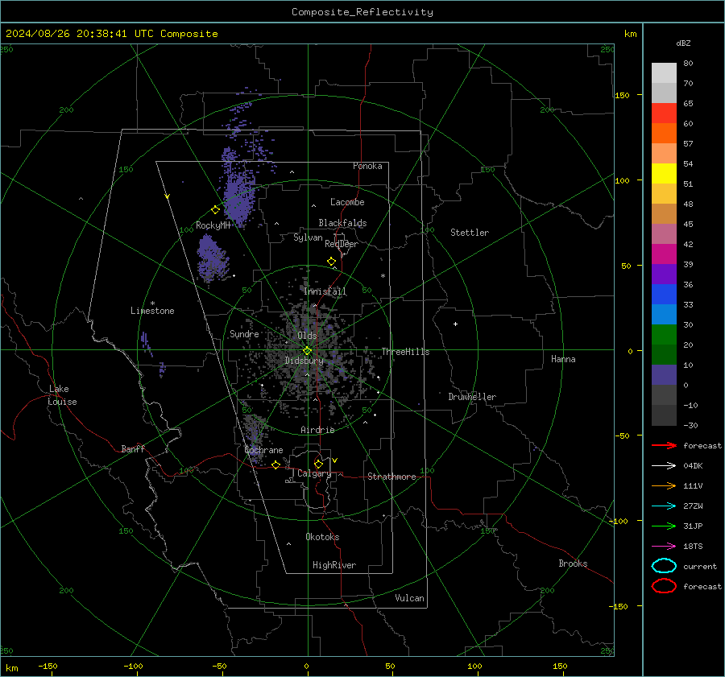Select the yellow diamond marker above Calgary
This screenshot has height=677, width=725.
(318, 464)
